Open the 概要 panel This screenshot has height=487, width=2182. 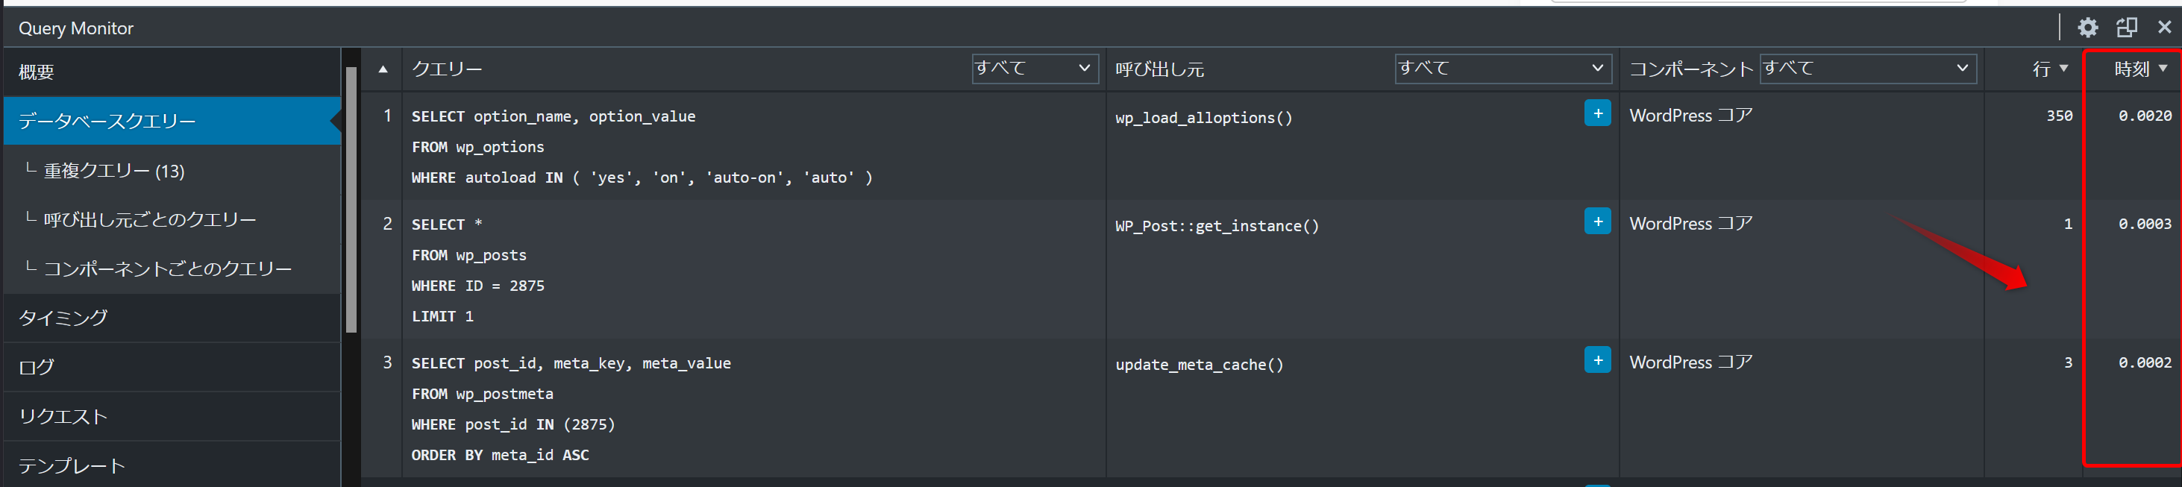172,72
